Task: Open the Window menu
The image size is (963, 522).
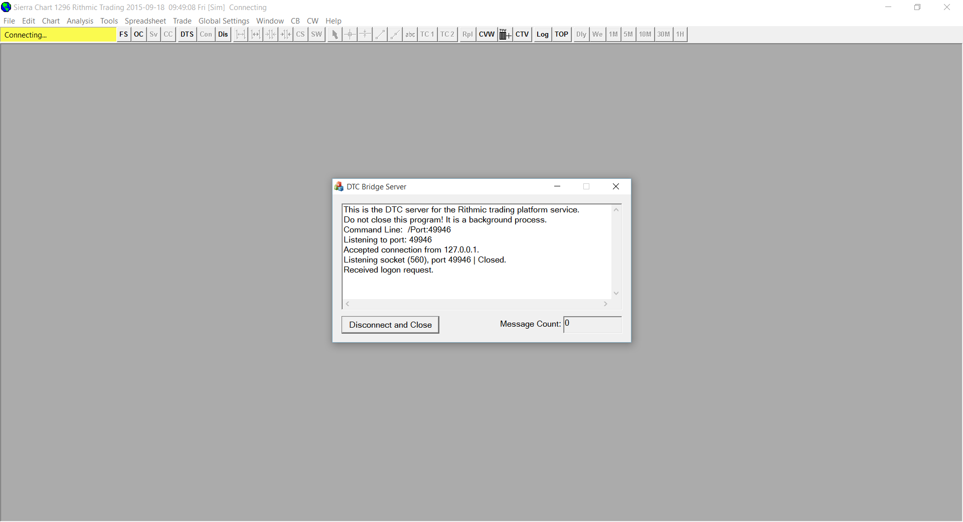Action: point(270,21)
